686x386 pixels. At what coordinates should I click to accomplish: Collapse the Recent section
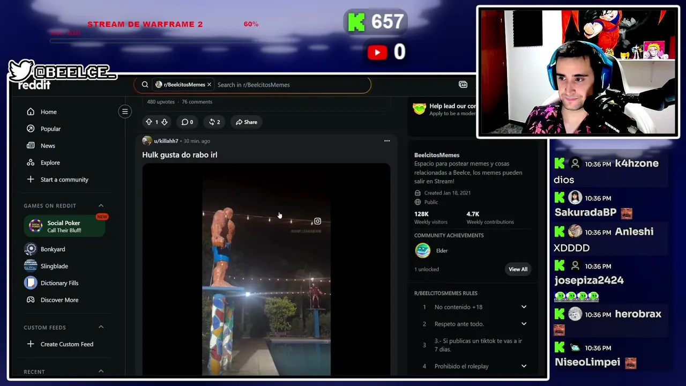point(101,371)
